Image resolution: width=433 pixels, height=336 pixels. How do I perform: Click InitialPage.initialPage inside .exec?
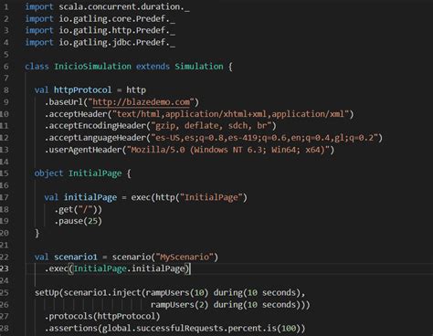(130, 268)
